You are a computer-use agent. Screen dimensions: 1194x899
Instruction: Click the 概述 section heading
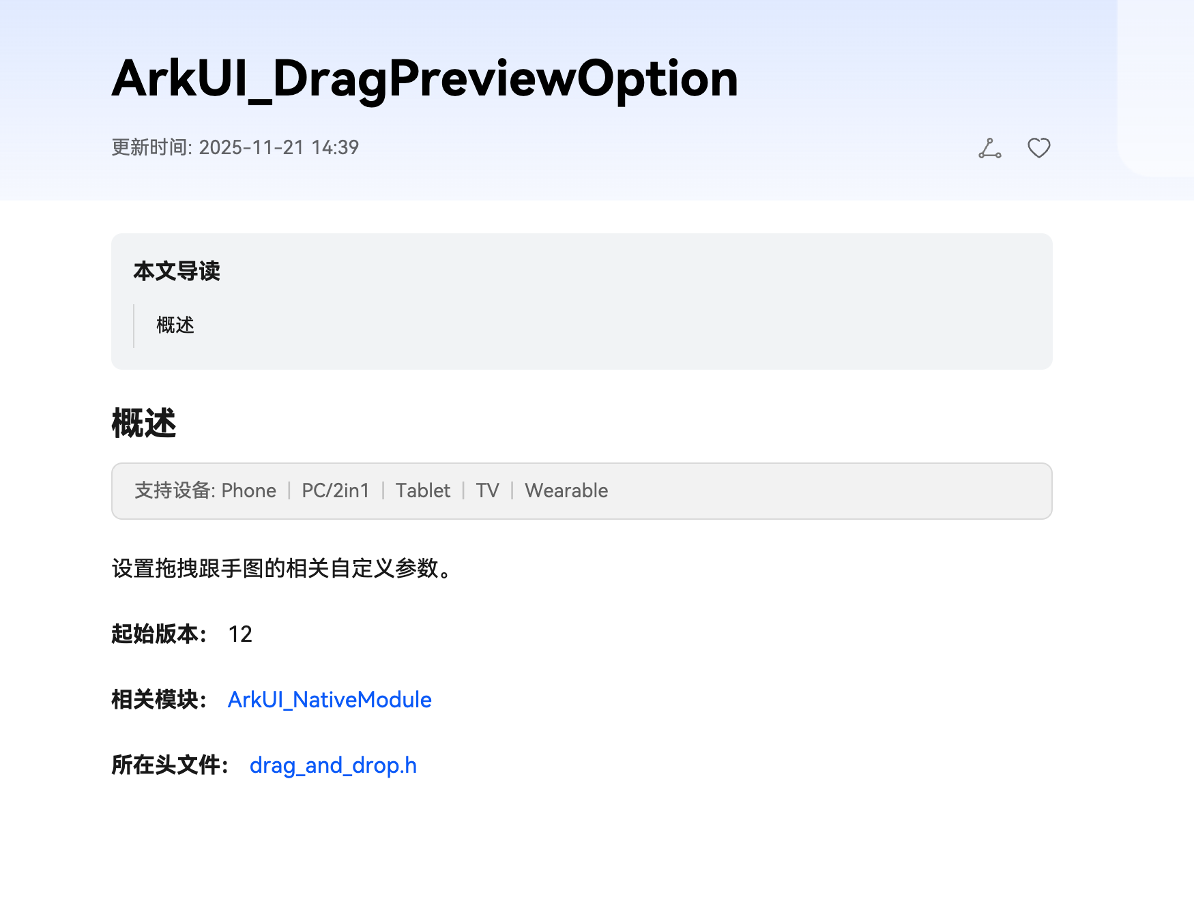pos(144,423)
